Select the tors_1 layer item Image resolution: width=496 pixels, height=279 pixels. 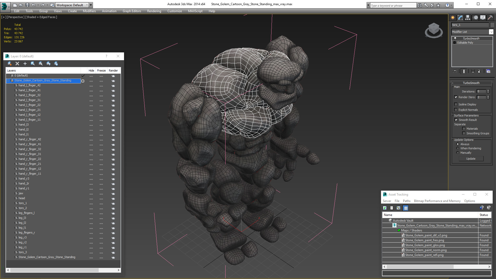(x=23, y=203)
